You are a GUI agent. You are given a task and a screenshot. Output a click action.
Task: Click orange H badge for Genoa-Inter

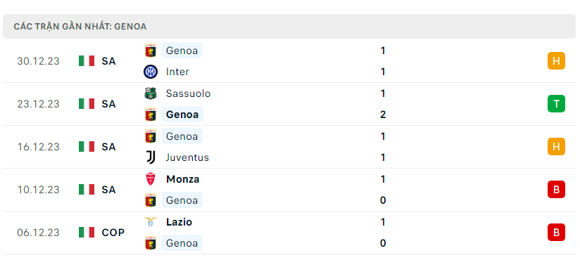click(x=556, y=61)
